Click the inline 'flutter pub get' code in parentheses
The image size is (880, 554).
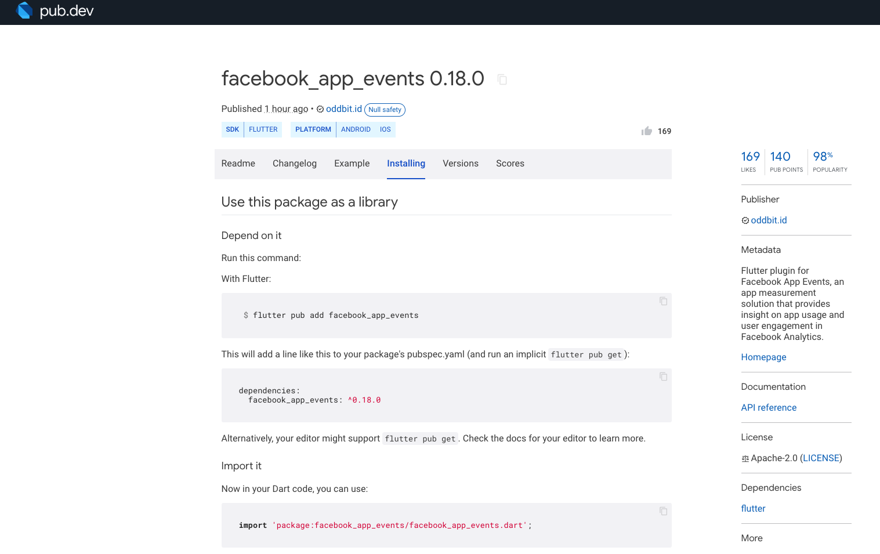pos(586,354)
